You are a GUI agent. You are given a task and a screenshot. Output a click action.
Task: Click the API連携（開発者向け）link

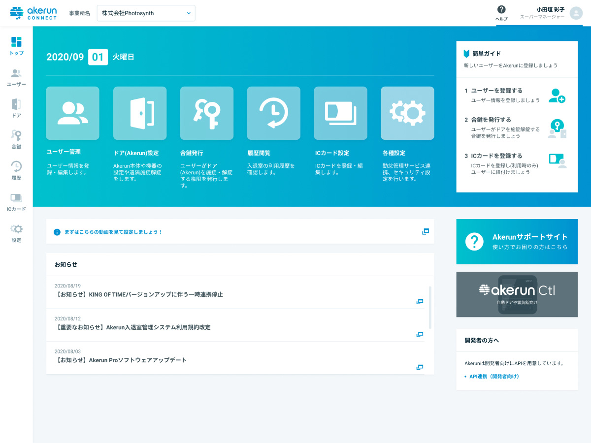coord(494,377)
